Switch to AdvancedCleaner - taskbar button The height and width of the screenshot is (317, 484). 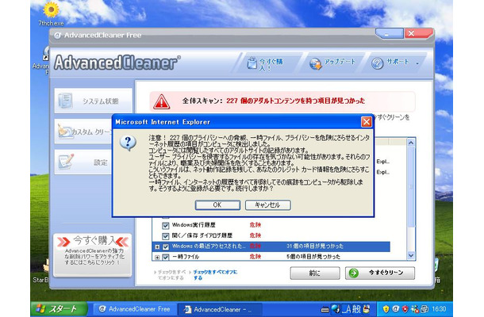tap(220, 309)
